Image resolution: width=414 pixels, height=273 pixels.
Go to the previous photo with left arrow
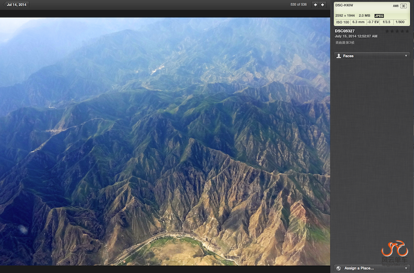(315, 5)
